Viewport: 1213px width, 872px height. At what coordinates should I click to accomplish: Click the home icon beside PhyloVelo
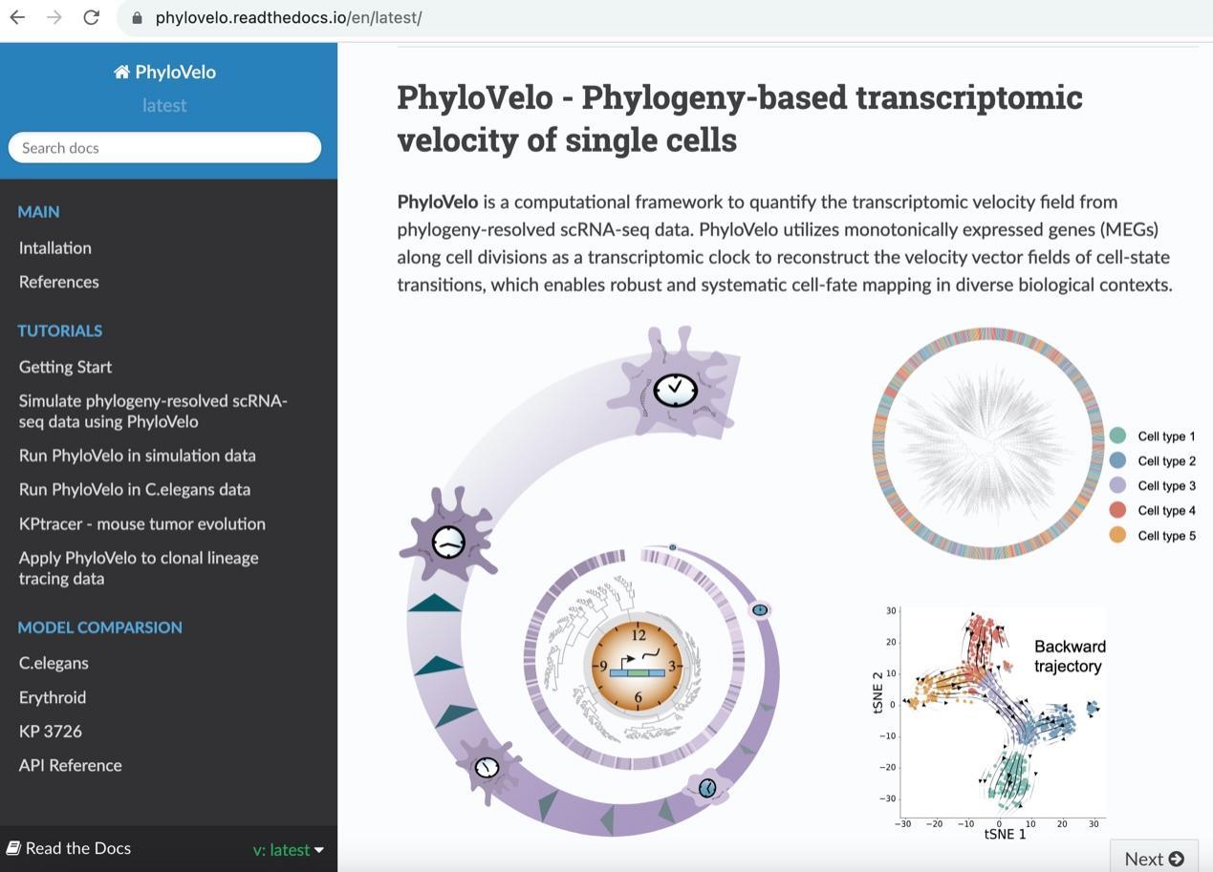[x=121, y=73]
